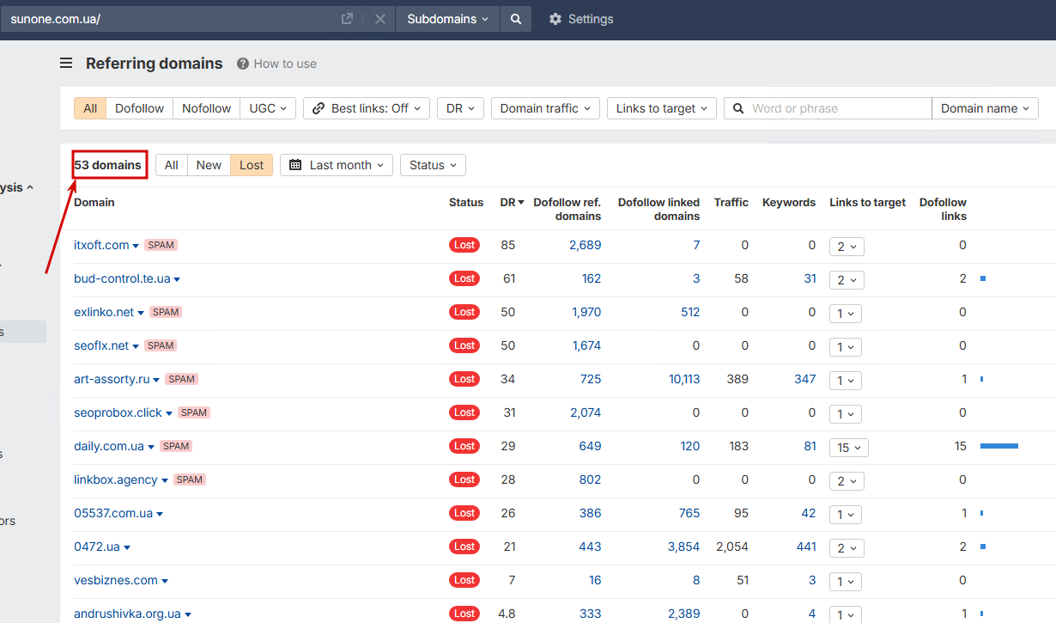Sort by Links to target column
Screen dimensions: 1056x623
[x=867, y=203]
